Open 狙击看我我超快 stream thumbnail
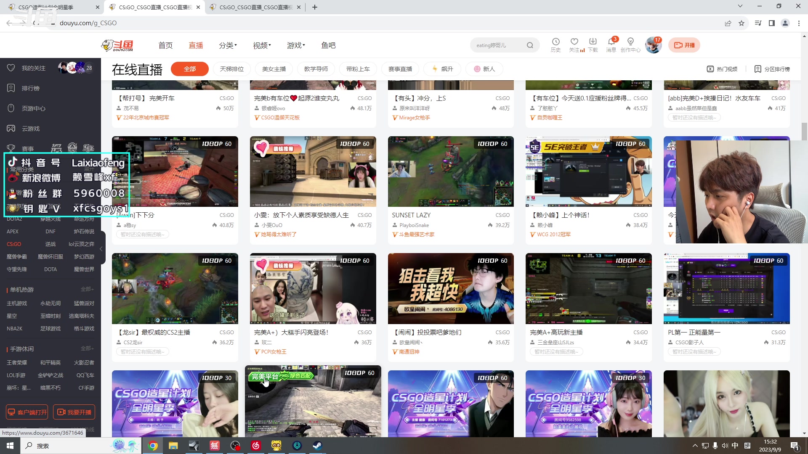Image resolution: width=808 pixels, height=454 pixels. [x=451, y=288]
